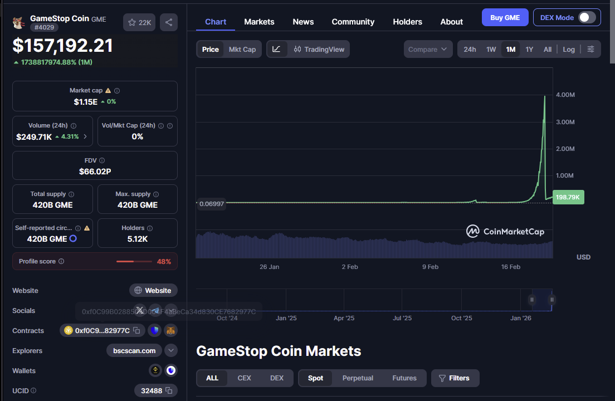This screenshot has height=401, width=615.
Task: Set chart range to All
Action: click(x=548, y=50)
